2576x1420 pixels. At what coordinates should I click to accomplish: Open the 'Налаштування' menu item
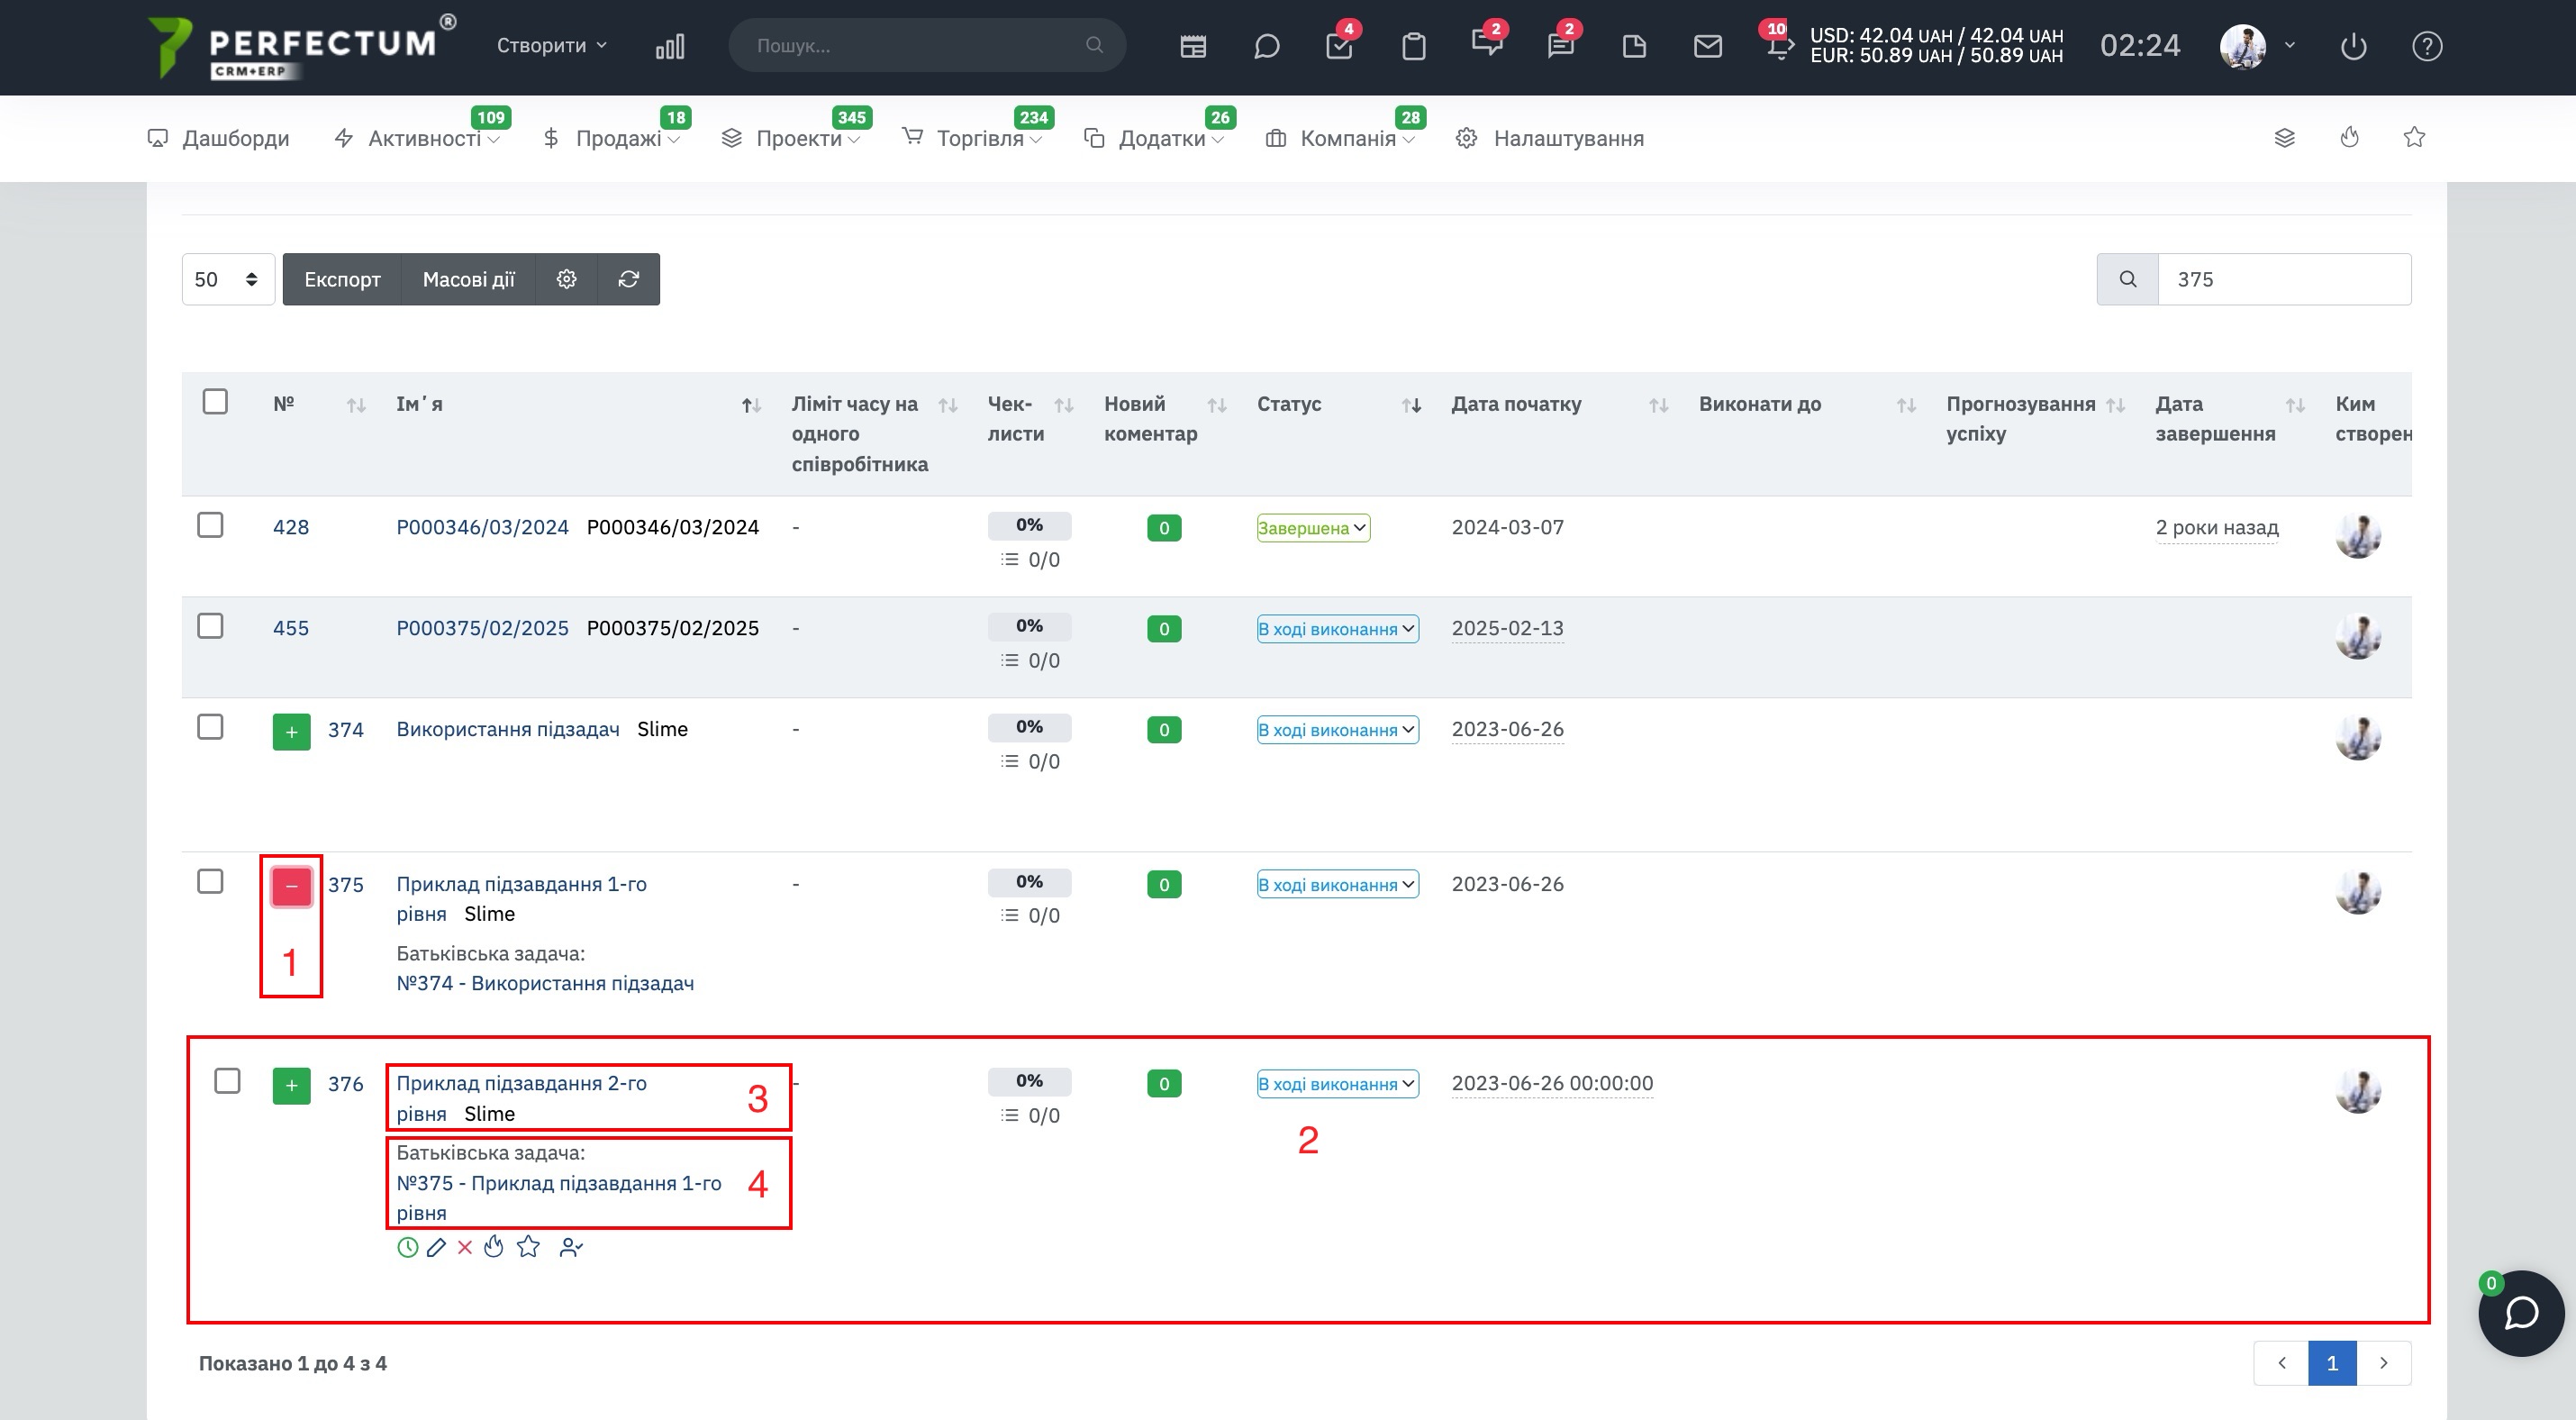1550,138
